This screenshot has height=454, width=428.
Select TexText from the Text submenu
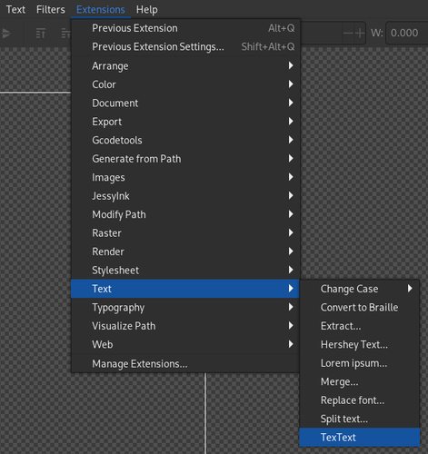pos(360,437)
